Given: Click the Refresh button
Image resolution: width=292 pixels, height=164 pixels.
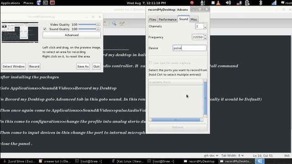Looking at the screenshot, I should coord(177,127).
